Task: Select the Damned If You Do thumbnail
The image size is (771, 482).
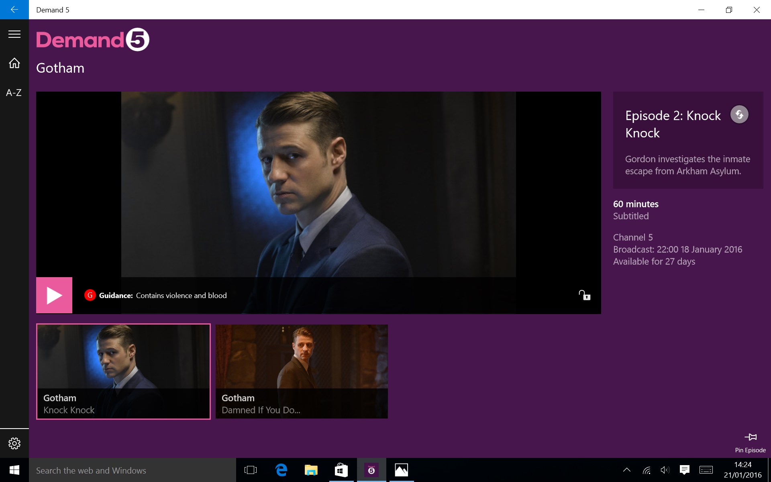Action: click(302, 371)
